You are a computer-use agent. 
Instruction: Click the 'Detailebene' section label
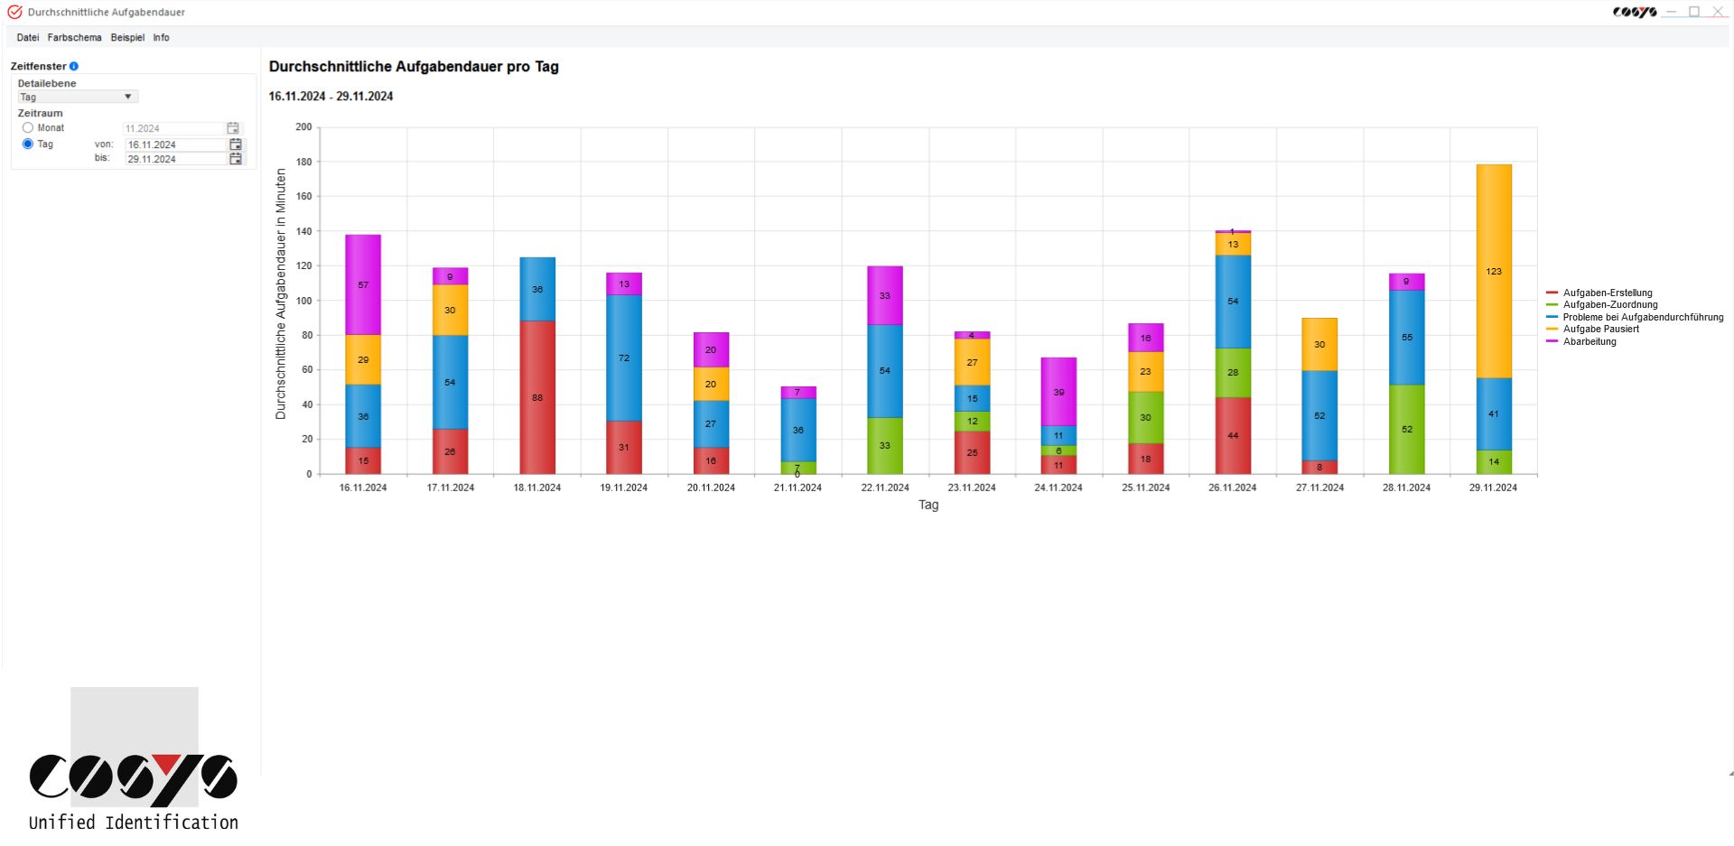pyautogui.click(x=47, y=83)
